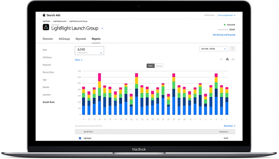Click the chart bar for day 28
The width and height of the screenshot is (279, 159).
click(174, 94)
